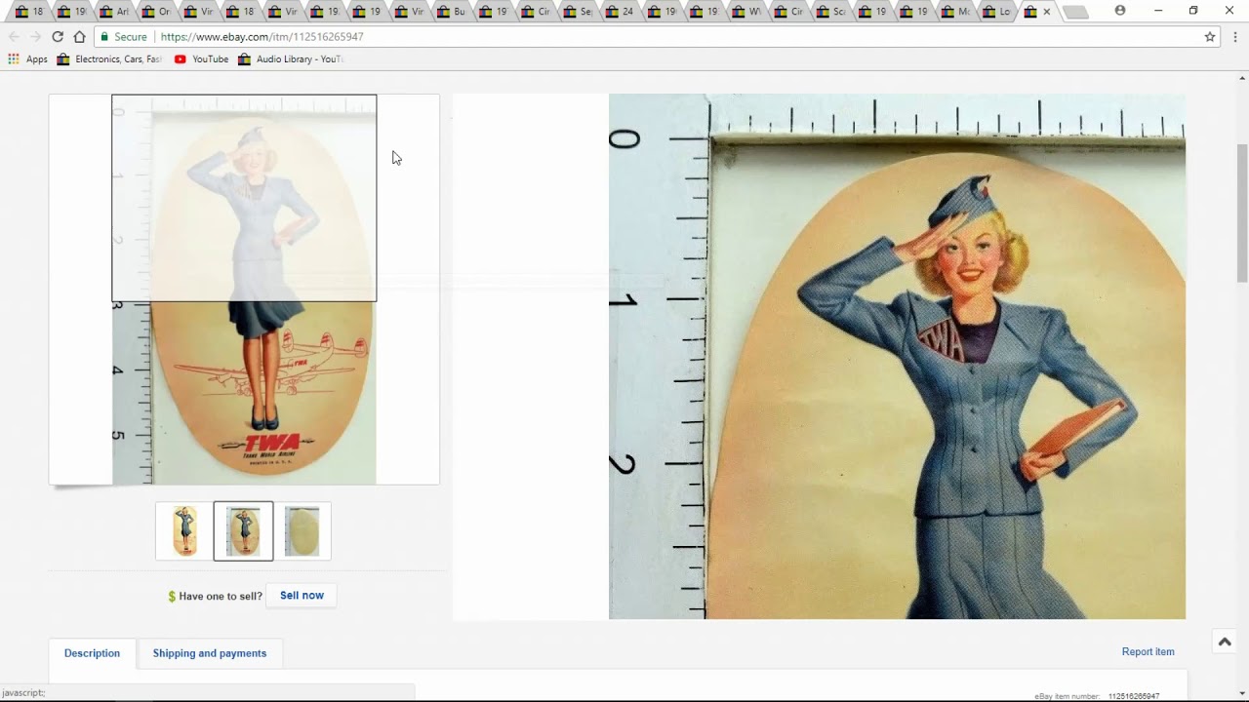Select the highlighted second sticker thumbnail
The width and height of the screenshot is (1249, 702).
click(243, 531)
